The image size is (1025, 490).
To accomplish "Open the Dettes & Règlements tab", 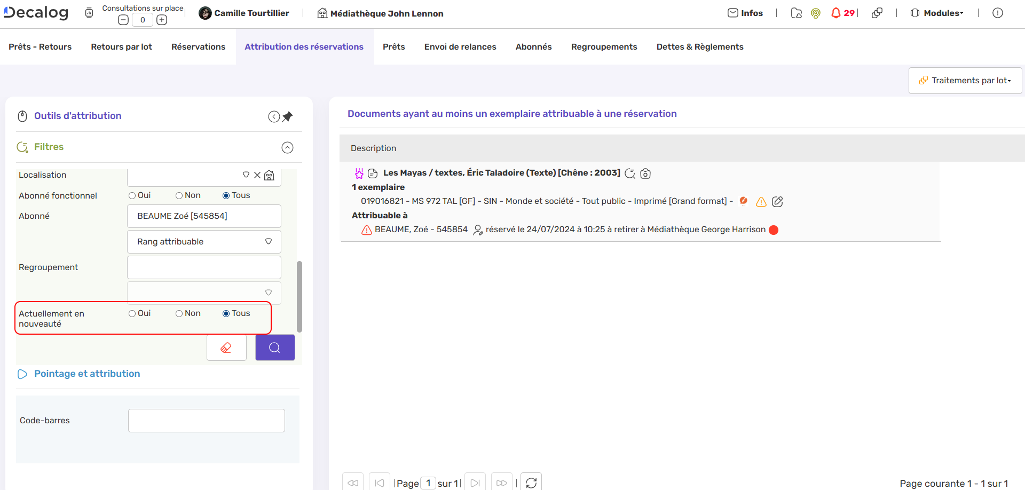I will [700, 46].
